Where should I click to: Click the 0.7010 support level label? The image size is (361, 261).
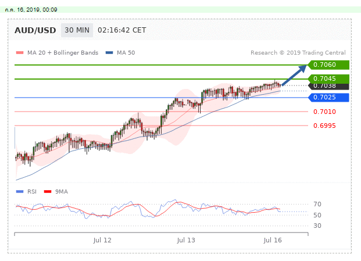tap(324, 112)
